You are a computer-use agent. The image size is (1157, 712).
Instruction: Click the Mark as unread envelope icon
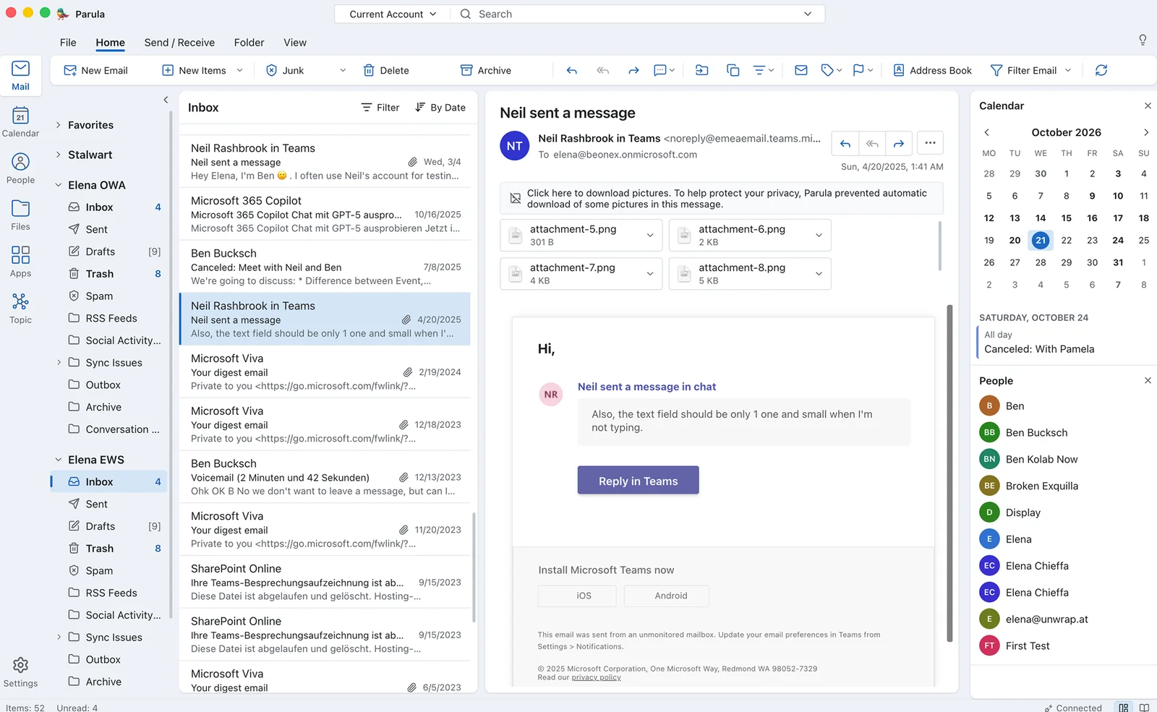(800, 70)
